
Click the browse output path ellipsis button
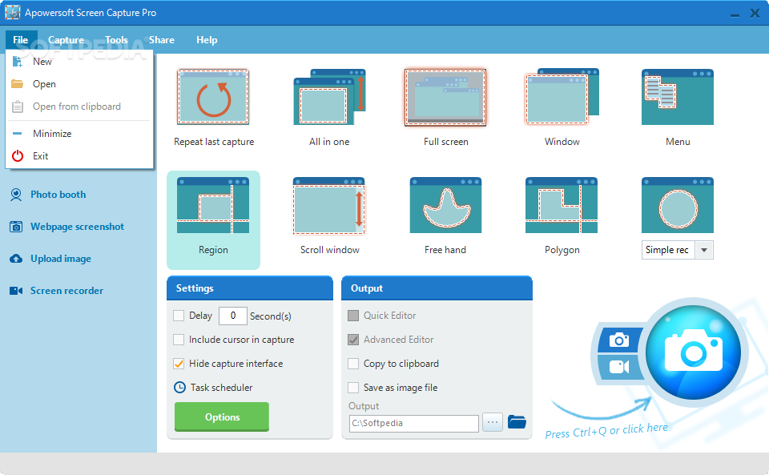pyautogui.click(x=493, y=422)
